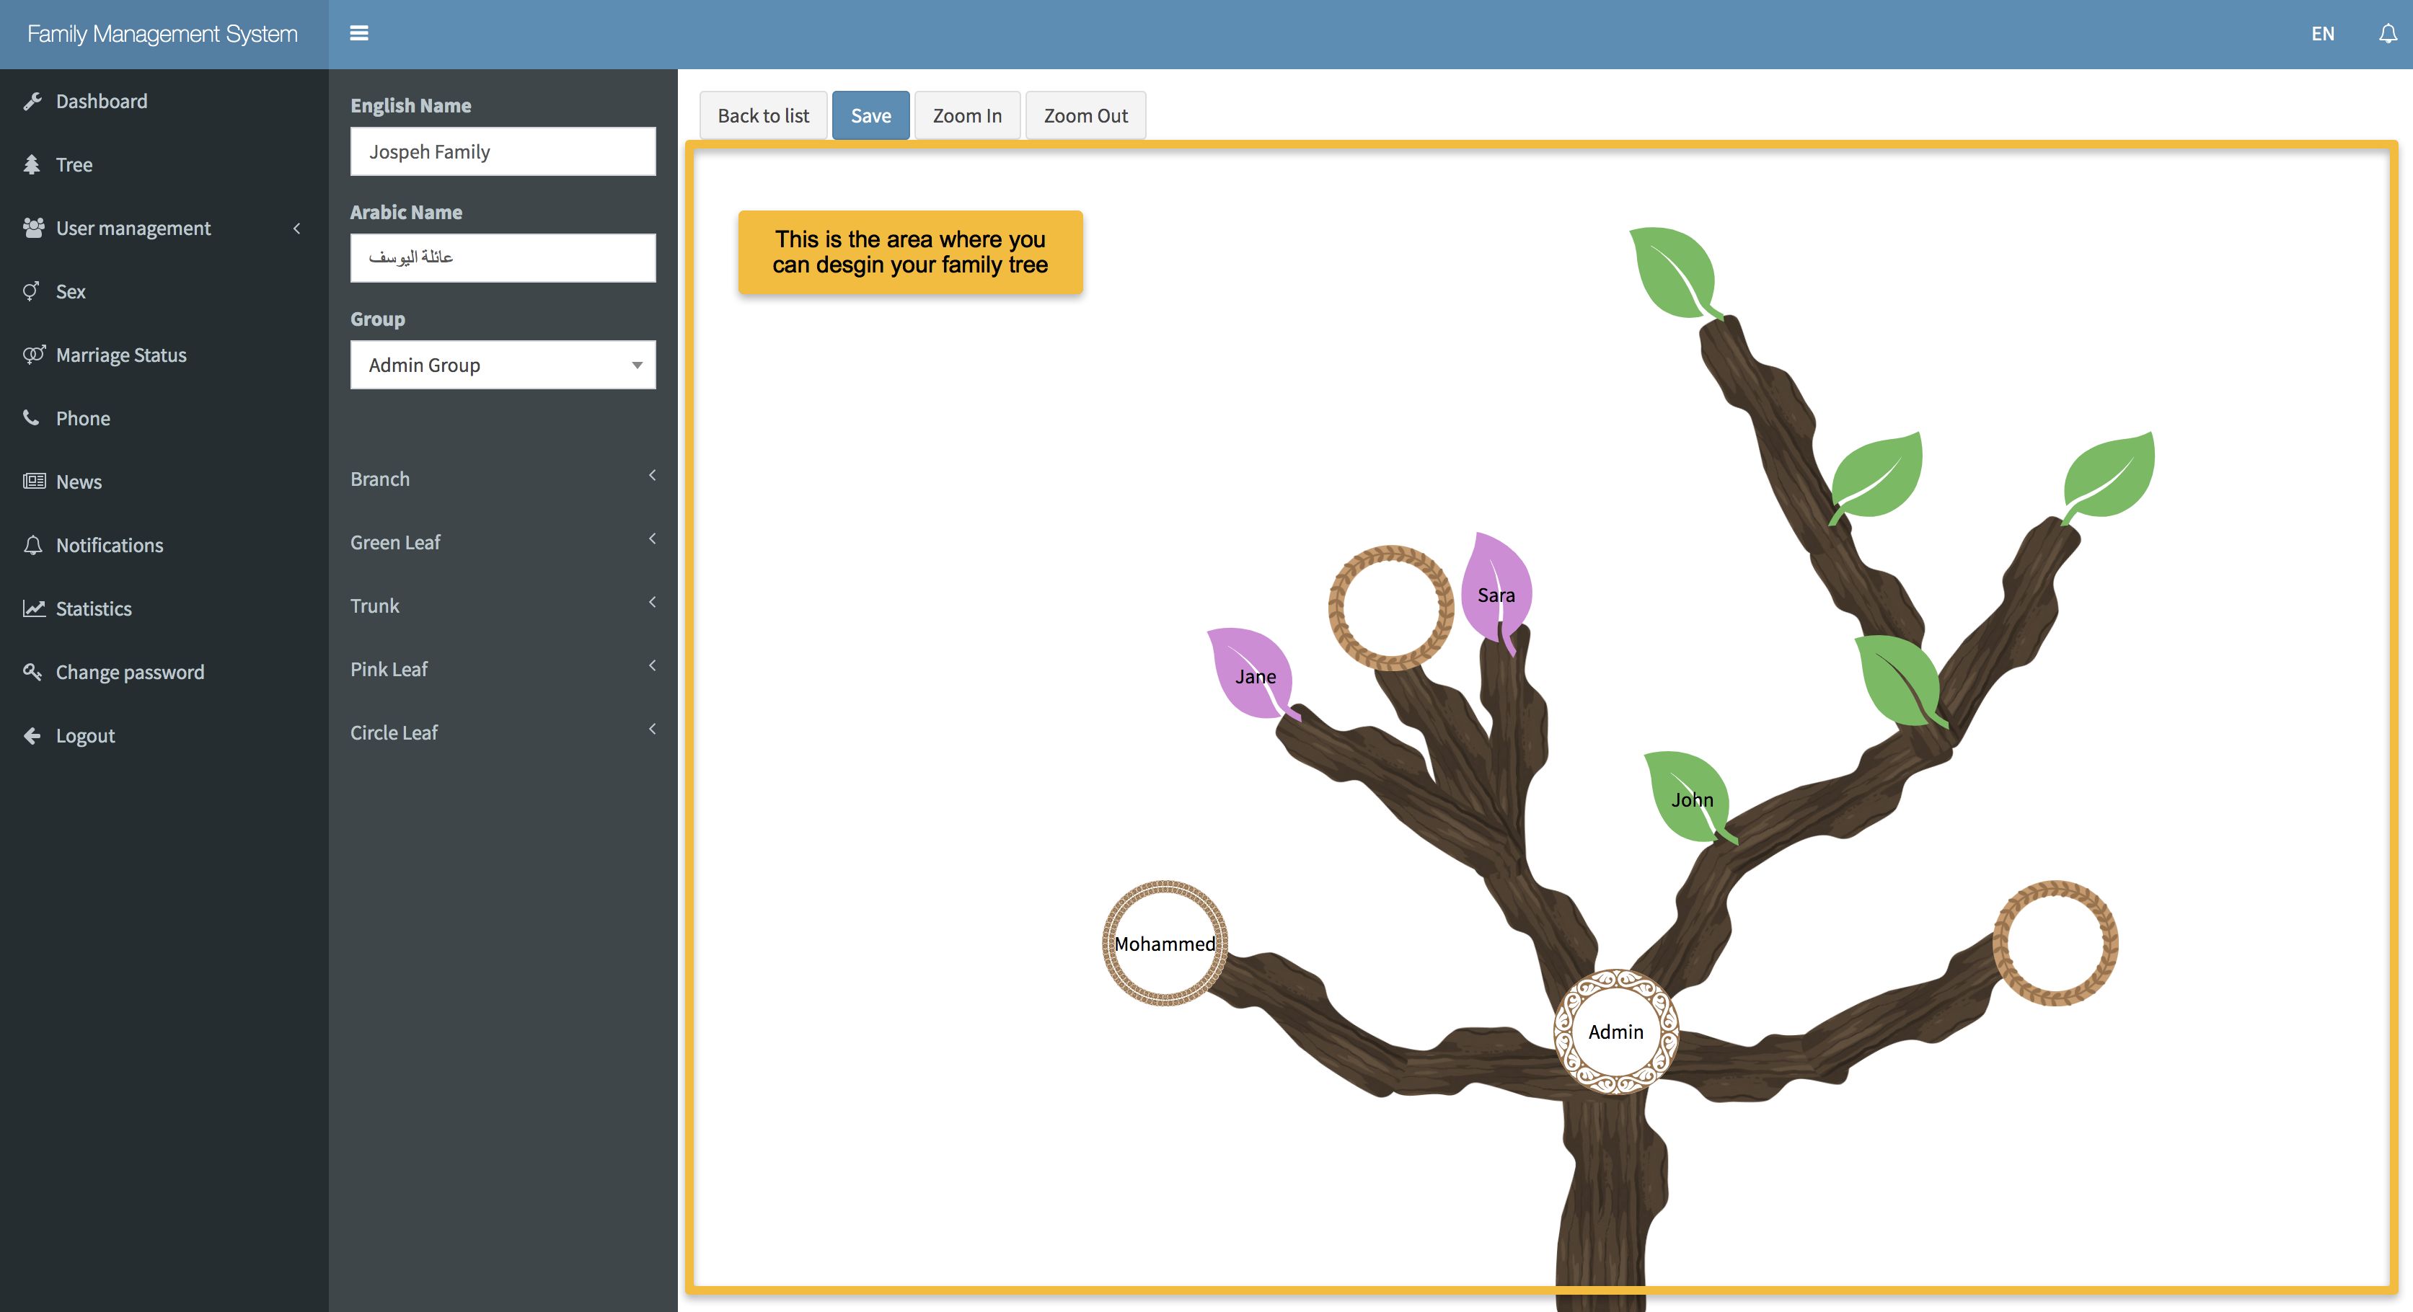Open the Group dropdown showing Admin Group
Image resolution: width=2413 pixels, height=1312 pixels.
tap(503, 364)
